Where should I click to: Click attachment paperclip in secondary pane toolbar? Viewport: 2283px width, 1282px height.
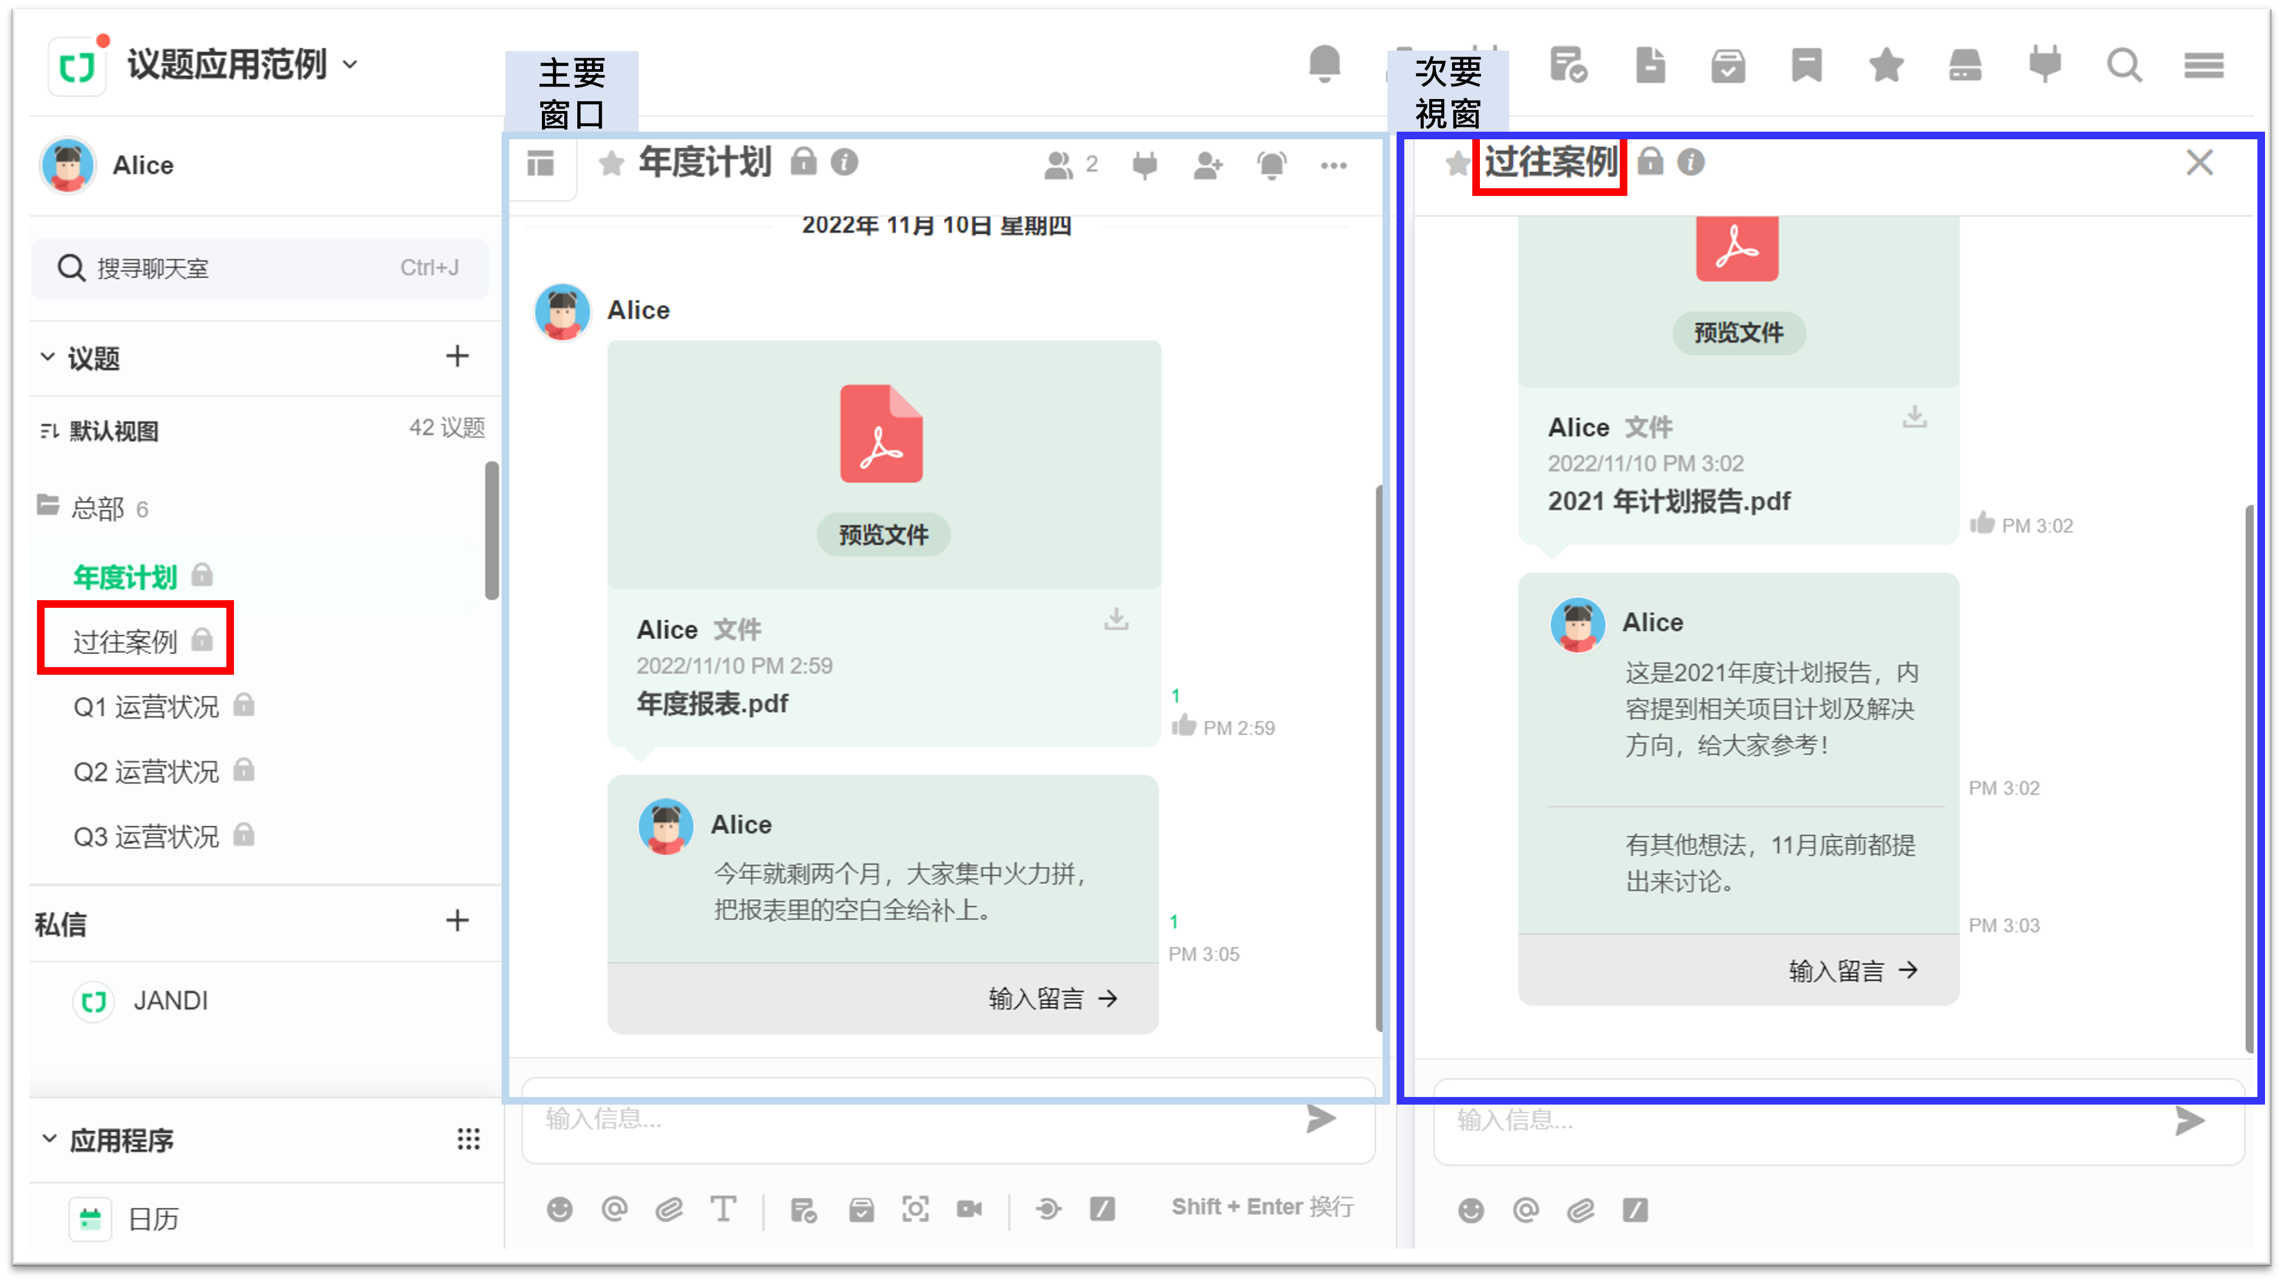click(1580, 1210)
